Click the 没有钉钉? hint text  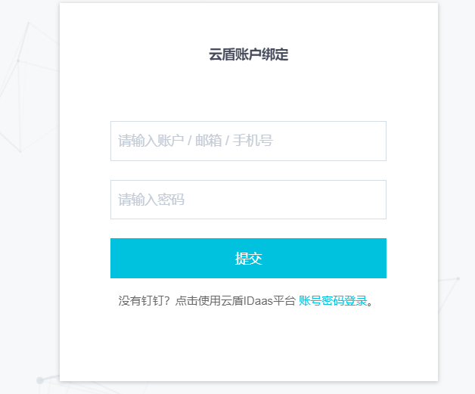click(144, 301)
